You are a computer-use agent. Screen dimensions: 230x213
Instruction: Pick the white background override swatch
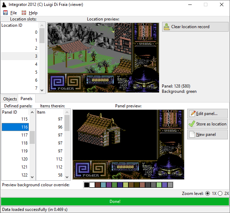92,185
